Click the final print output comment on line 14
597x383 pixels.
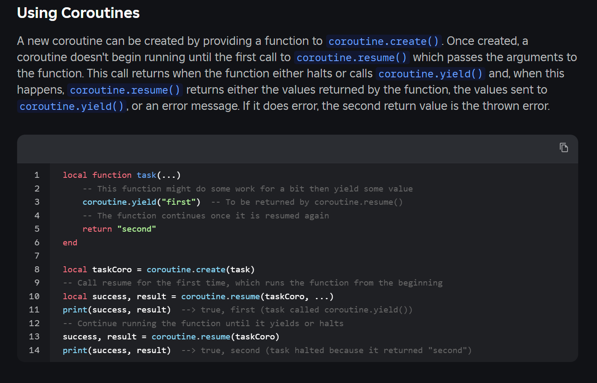[x=327, y=350]
